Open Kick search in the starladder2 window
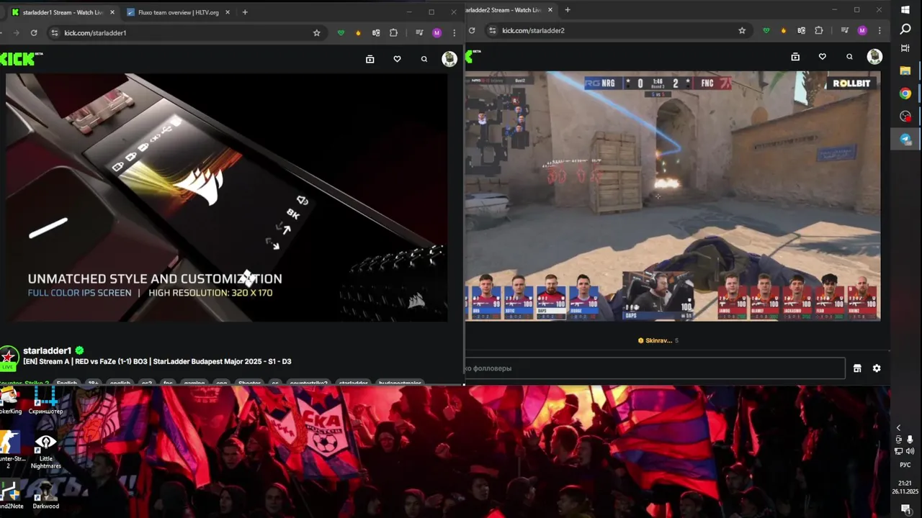Image resolution: width=922 pixels, height=518 pixels. pos(849,57)
